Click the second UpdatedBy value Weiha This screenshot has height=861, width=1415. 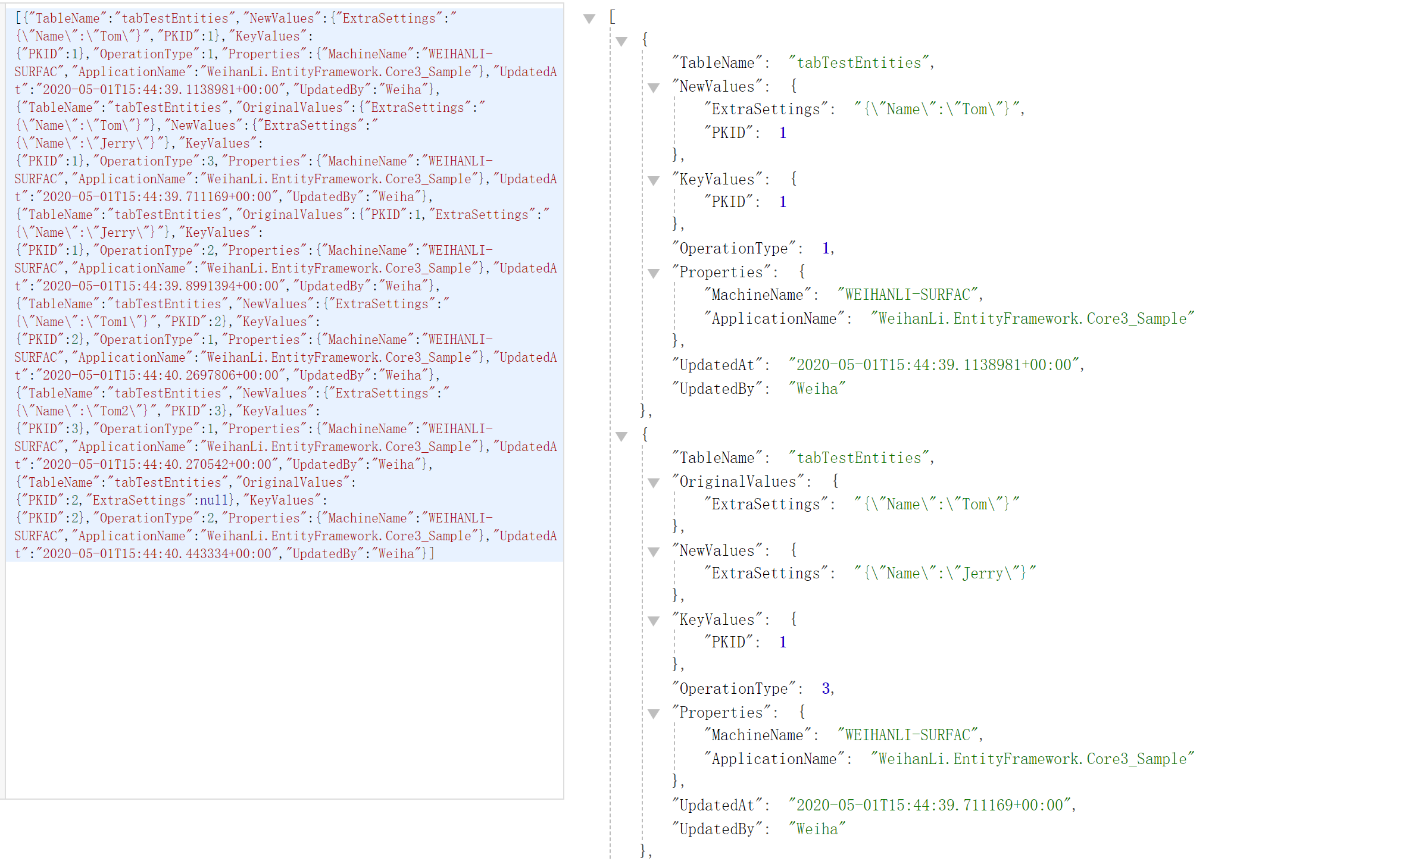(x=817, y=829)
